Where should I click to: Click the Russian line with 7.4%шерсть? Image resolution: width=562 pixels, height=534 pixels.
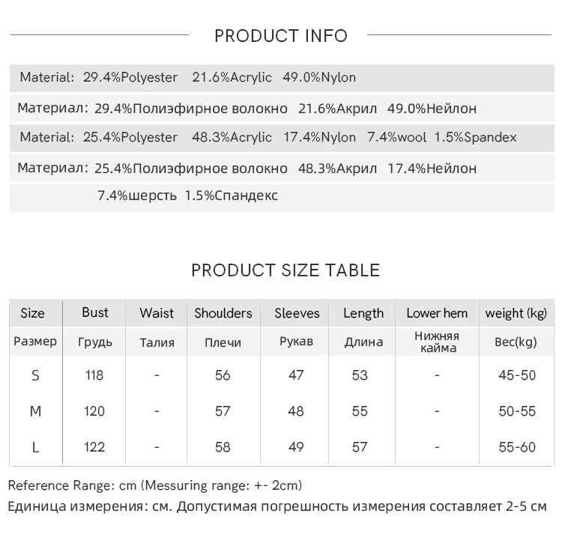click(187, 195)
